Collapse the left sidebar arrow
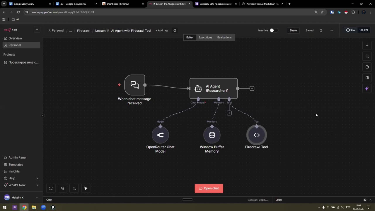The height and width of the screenshot is (211, 375). [42, 116]
